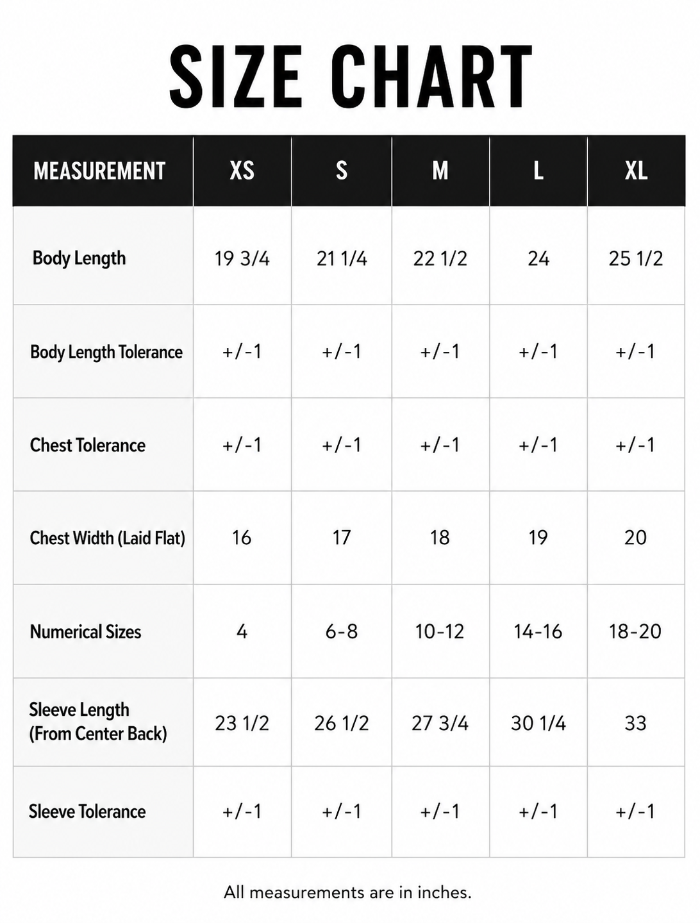Viewport: 700px width, 923px height.
Task: Click the Sleeve Tolerance row label
Action: tap(87, 812)
